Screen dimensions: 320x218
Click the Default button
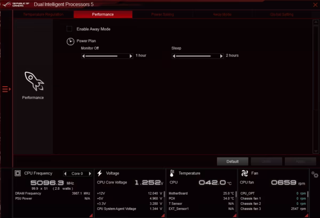tap(233, 162)
